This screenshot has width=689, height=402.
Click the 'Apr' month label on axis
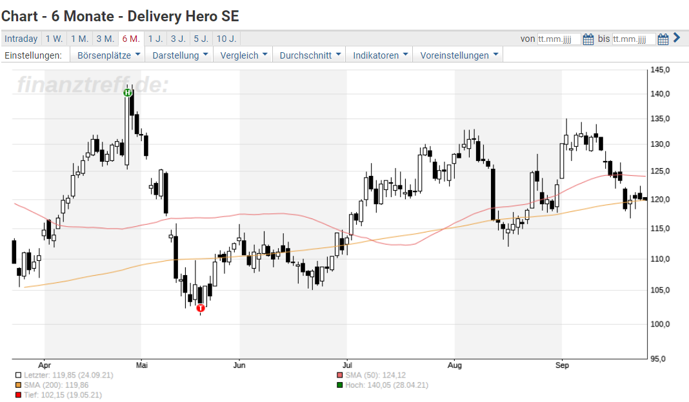pos(45,365)
